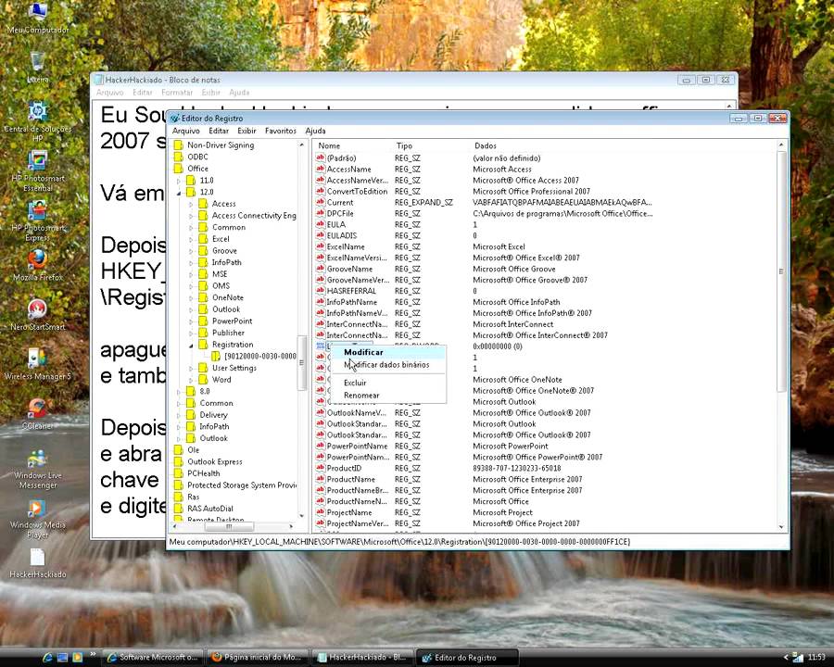The height and width of the screenshot is (667, 834).
Task: Switch to Página inicial do Mozilla taskbar button
Action: [x=258, y=658]
